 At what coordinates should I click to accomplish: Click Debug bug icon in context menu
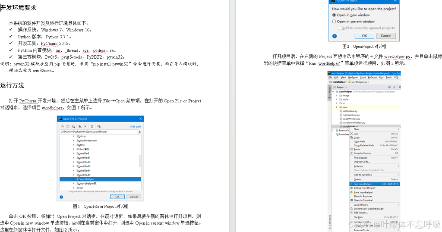(351, 188)
